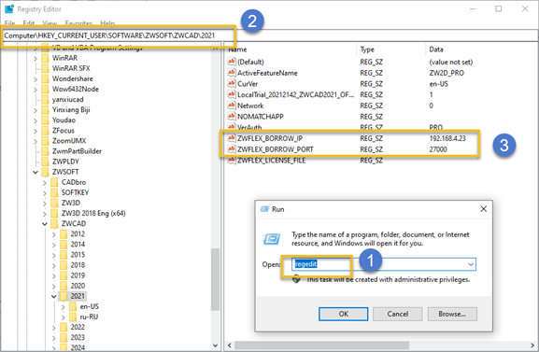Click the NOMATCHAPP string value icon

point(232,117)
